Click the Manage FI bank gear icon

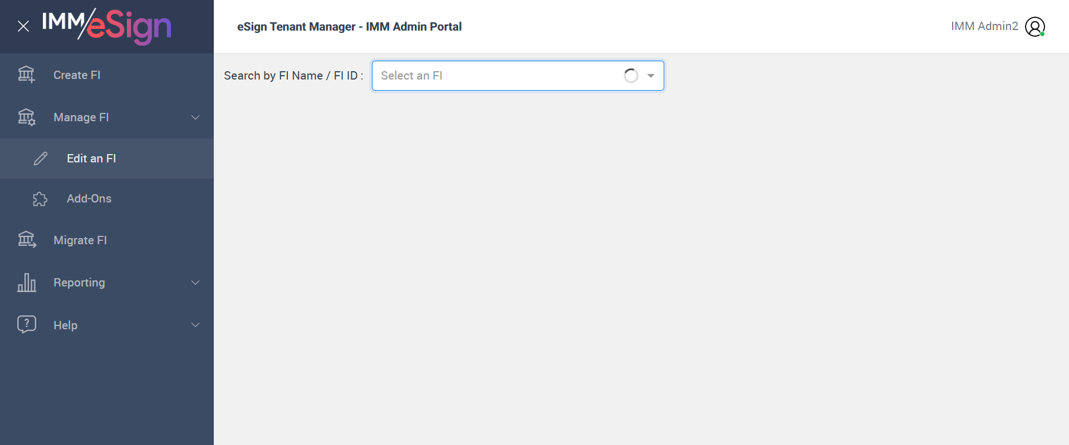tap(26, 117)
